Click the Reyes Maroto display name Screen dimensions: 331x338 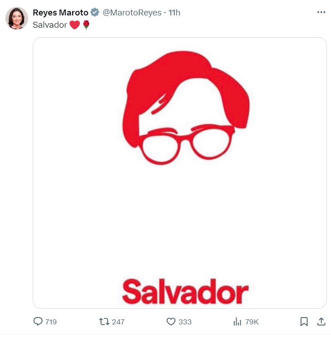pos(60,13)
